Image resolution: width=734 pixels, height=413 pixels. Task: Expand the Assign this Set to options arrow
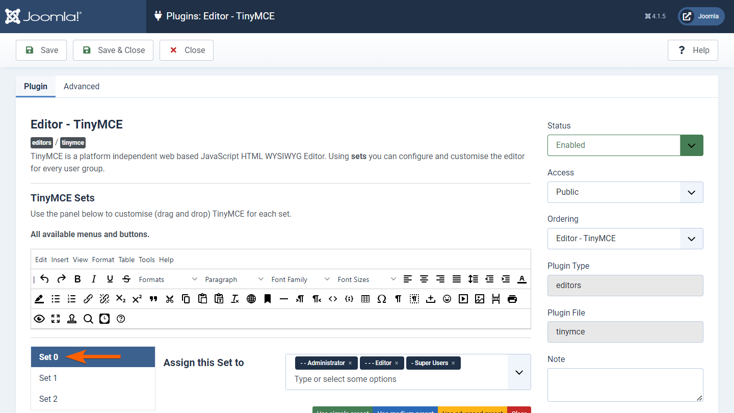click(519, 372)
